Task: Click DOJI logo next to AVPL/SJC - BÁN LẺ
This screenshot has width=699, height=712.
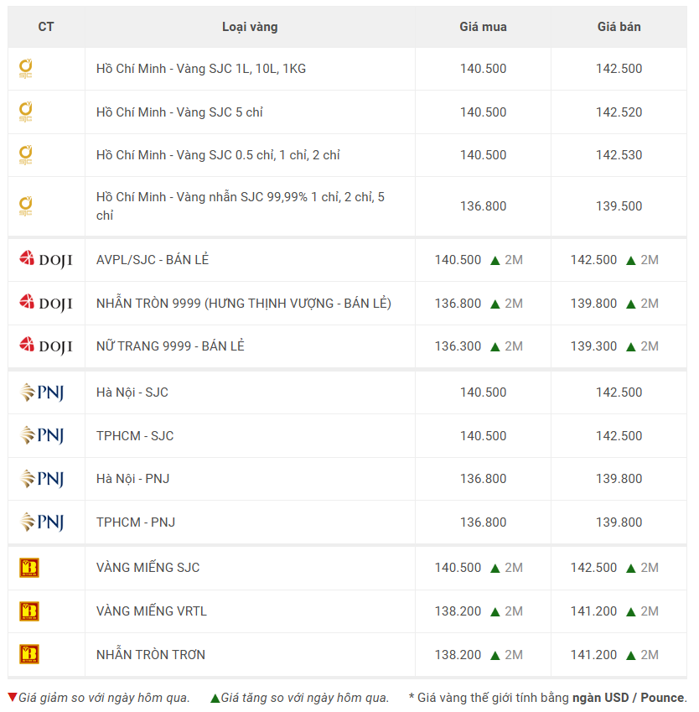Action: 45,260
